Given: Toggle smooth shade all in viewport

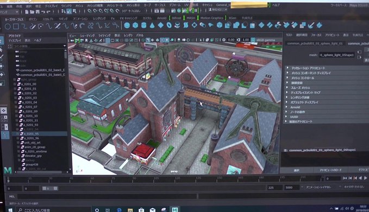Looking at the screenshot, I should click(148, 40).
